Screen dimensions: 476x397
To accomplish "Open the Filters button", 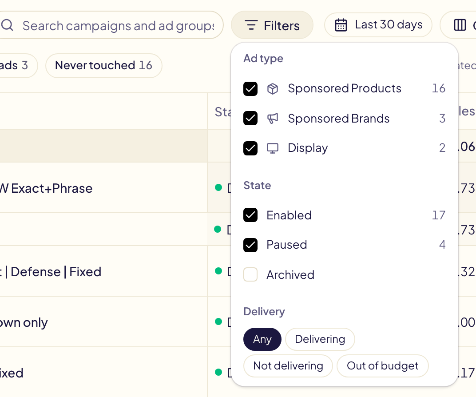I will coord(272,25).
